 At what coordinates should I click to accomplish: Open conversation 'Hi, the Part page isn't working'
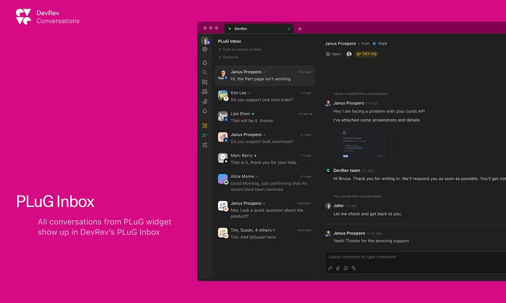tap(265, 76)
